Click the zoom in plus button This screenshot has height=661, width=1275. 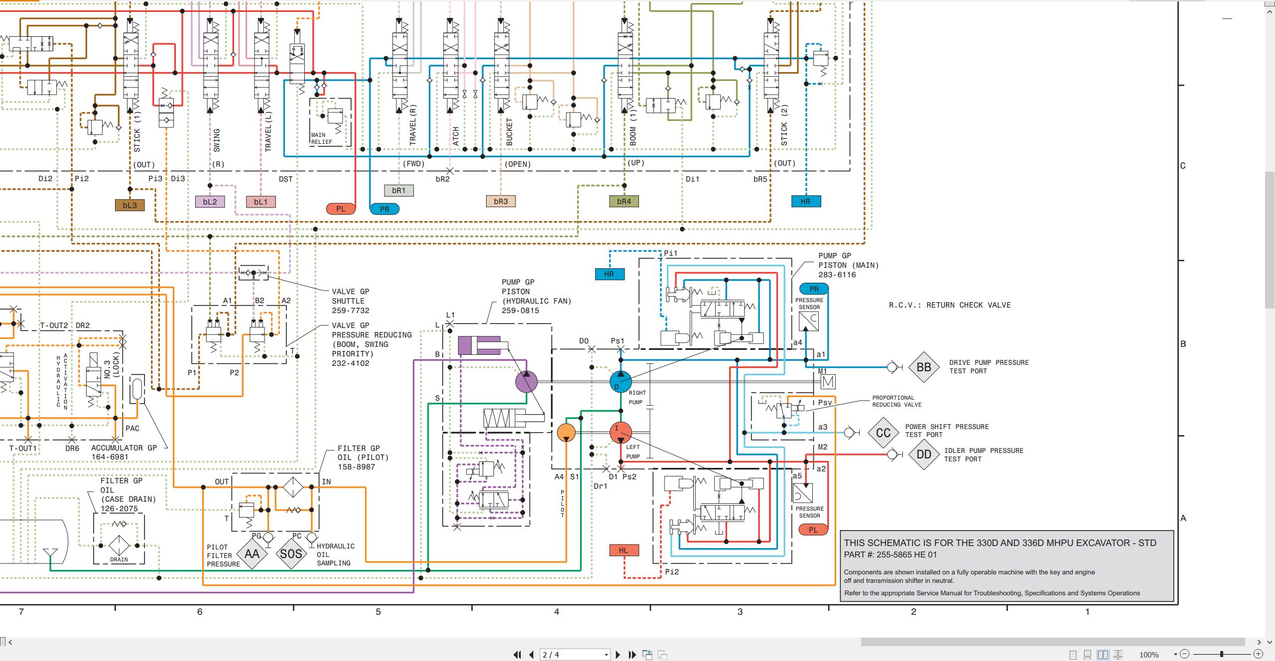[x=1259, y=654]
